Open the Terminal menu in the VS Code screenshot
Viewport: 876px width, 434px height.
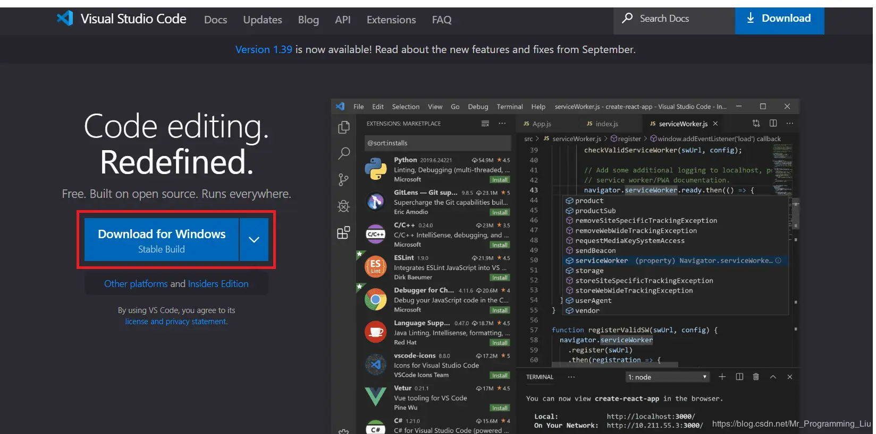[x=509, y=107]
